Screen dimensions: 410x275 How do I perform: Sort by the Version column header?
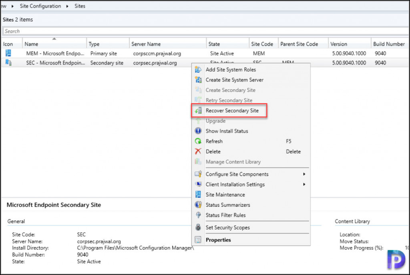tap(350, 44)
